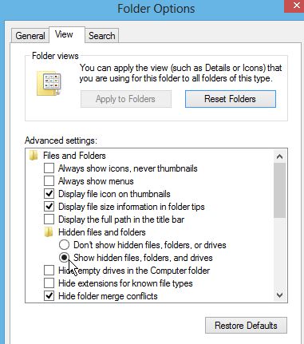Viewport: 304px width, 344px height.
Task: Click the Hidden files and folders folder icon
Action: point(49,232)
